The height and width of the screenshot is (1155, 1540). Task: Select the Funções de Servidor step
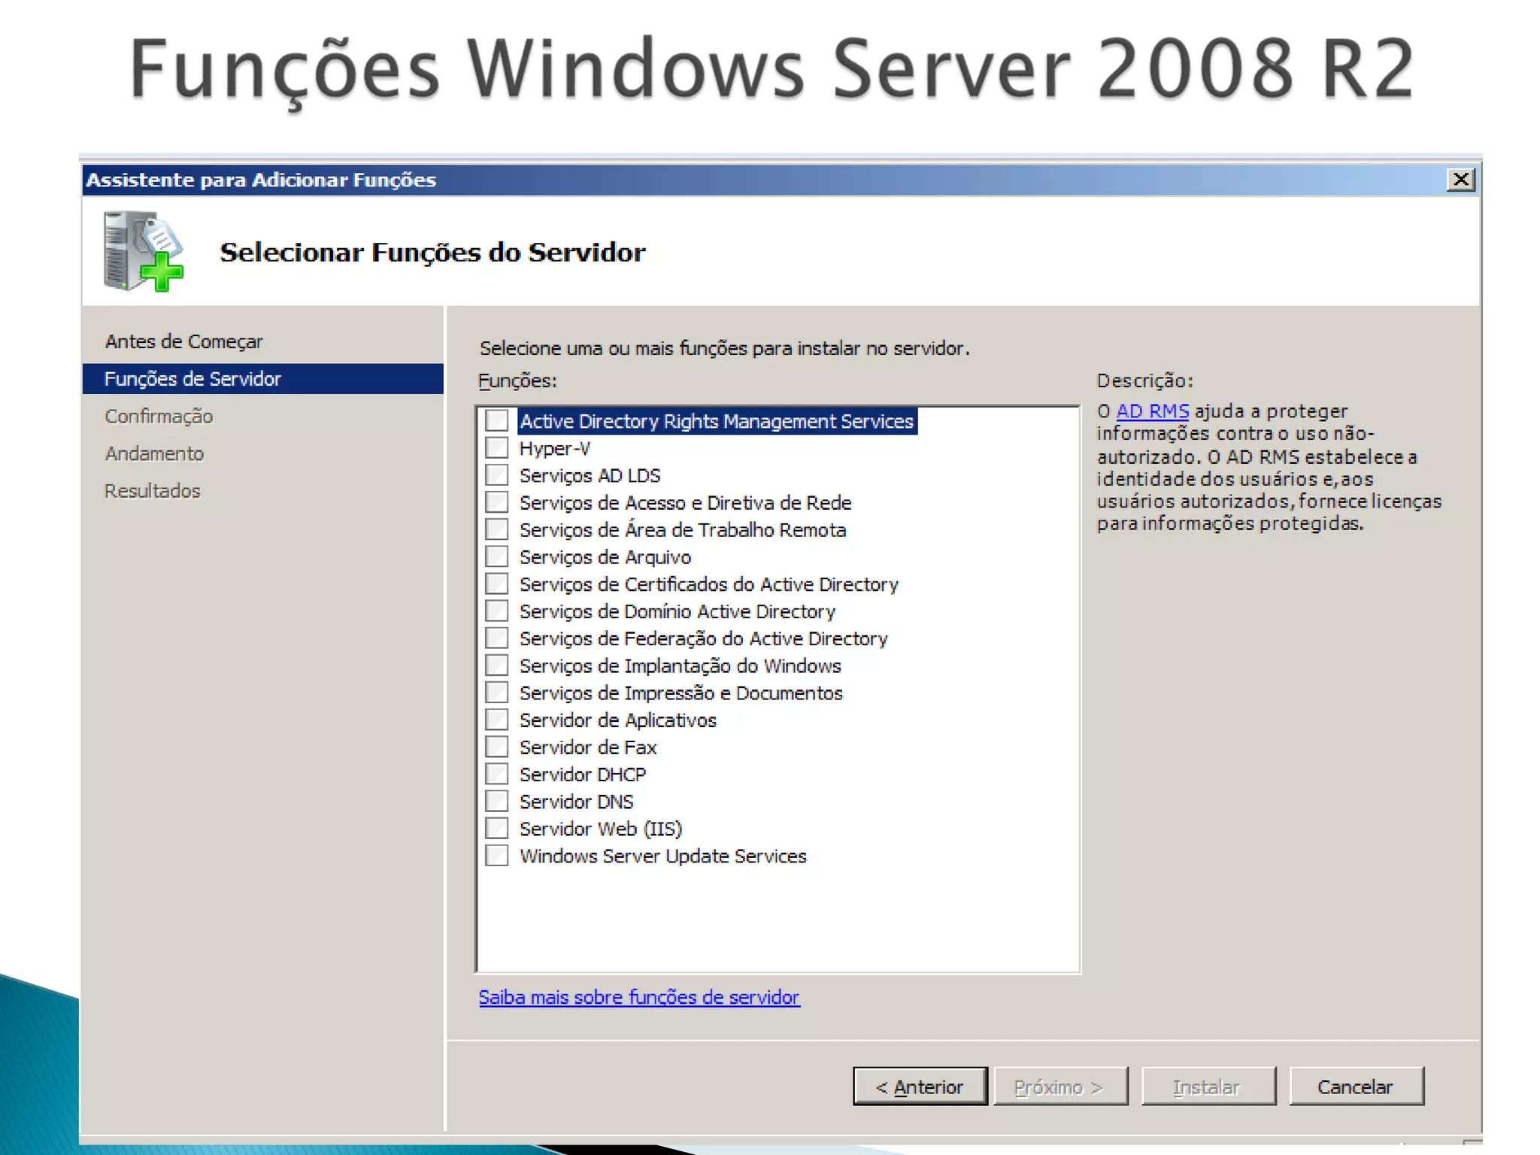192,379
